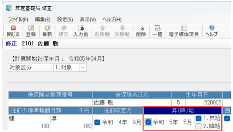Click the 生年月日 field 520905
233x132 pixels.
point(204,103)
